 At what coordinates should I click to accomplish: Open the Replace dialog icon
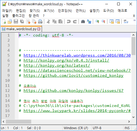pyautogui.click(x=89, y=21)
